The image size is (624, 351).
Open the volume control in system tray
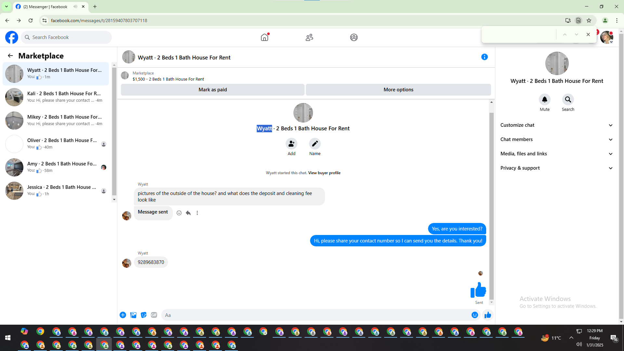(579, 344)
